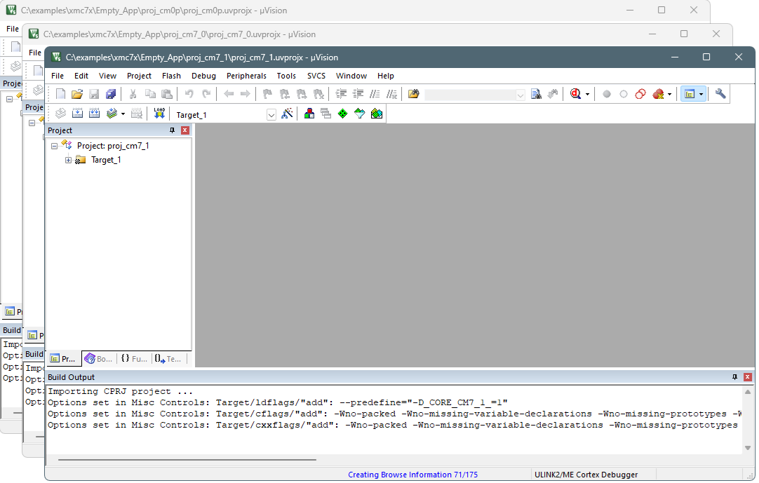
Task: Click the Open file folder icon
Action: pos(77,94)
